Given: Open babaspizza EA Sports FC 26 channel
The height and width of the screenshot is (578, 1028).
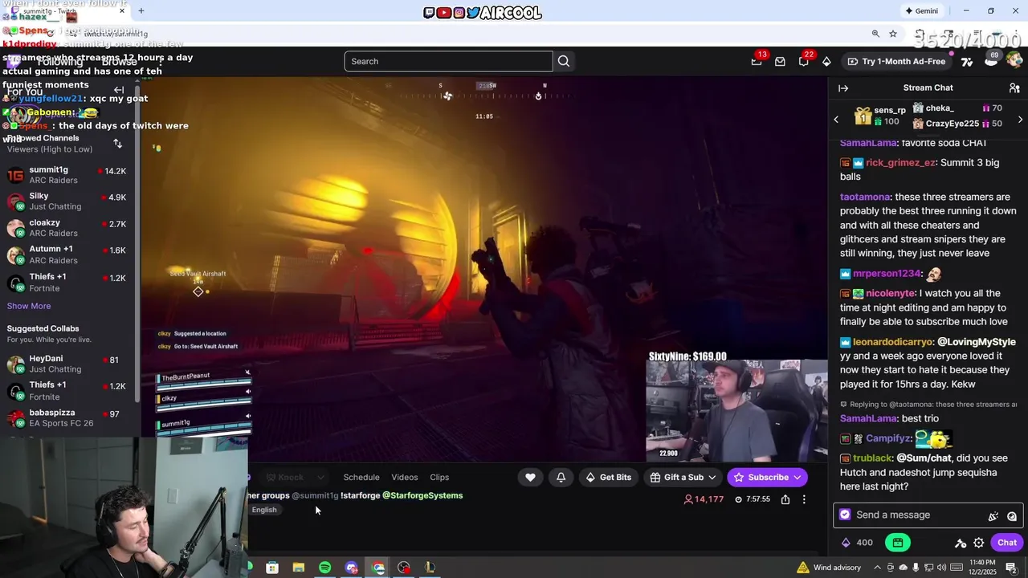Looking at the screenshot, I should [67, 417].
